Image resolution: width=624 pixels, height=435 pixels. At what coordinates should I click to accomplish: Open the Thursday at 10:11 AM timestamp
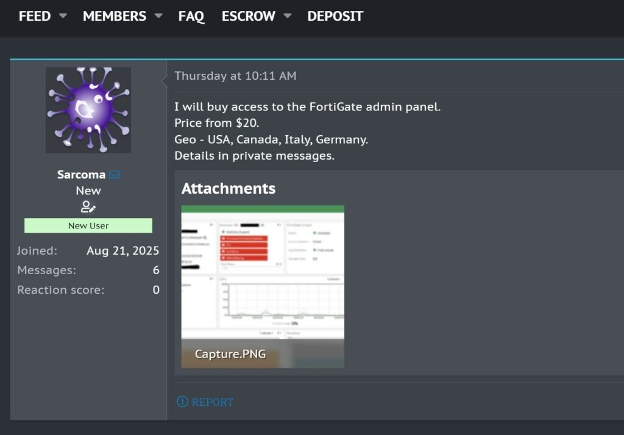coord(235,76)
